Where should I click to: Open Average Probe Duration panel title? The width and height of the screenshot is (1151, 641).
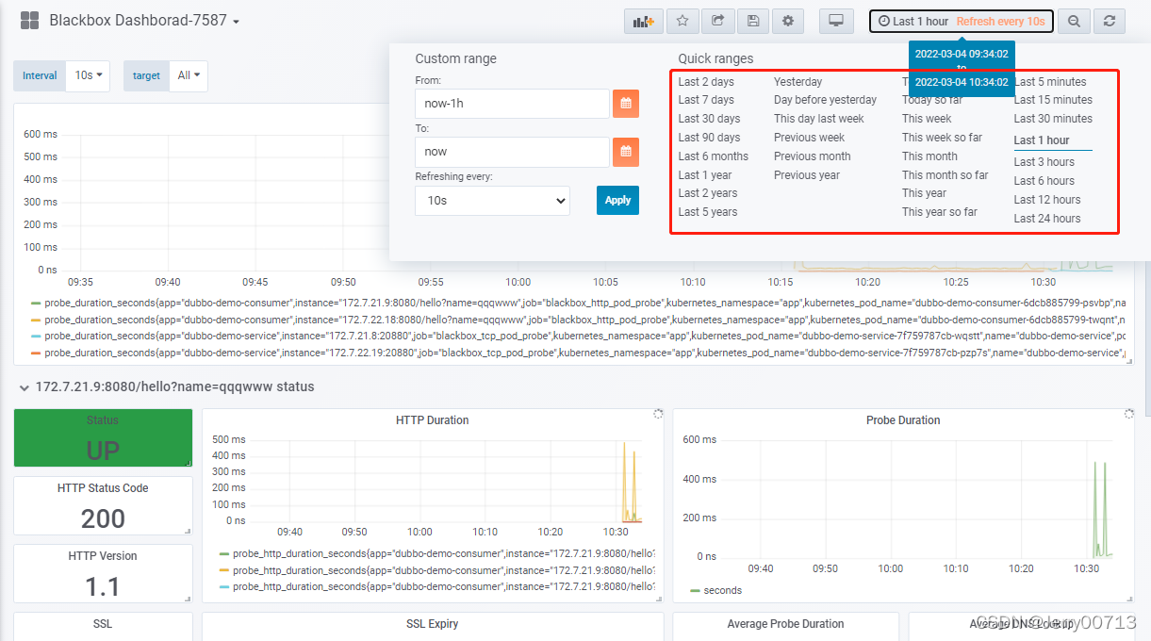pyautogui.click(x=785, y=624)
